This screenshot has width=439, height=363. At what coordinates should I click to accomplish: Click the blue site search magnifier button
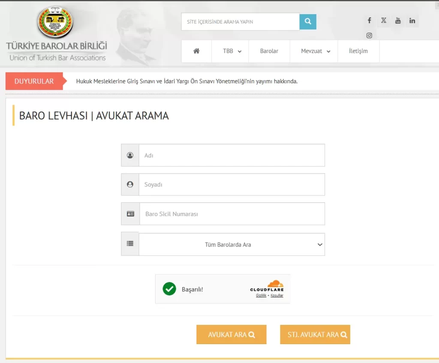tap(308, 21)
